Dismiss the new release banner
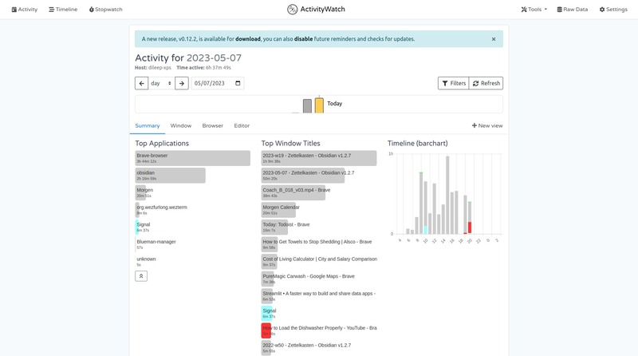Image resolution: width=638 pixels, height=356 pixels. (494, 39)
